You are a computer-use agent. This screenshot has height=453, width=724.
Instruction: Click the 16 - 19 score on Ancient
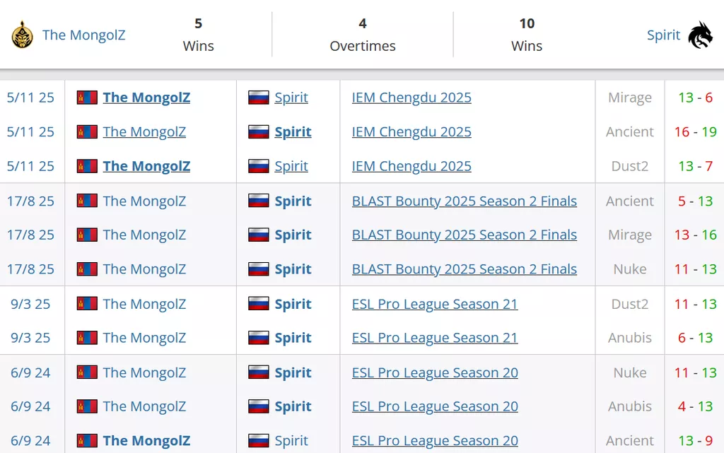click(x=696, y=132)
